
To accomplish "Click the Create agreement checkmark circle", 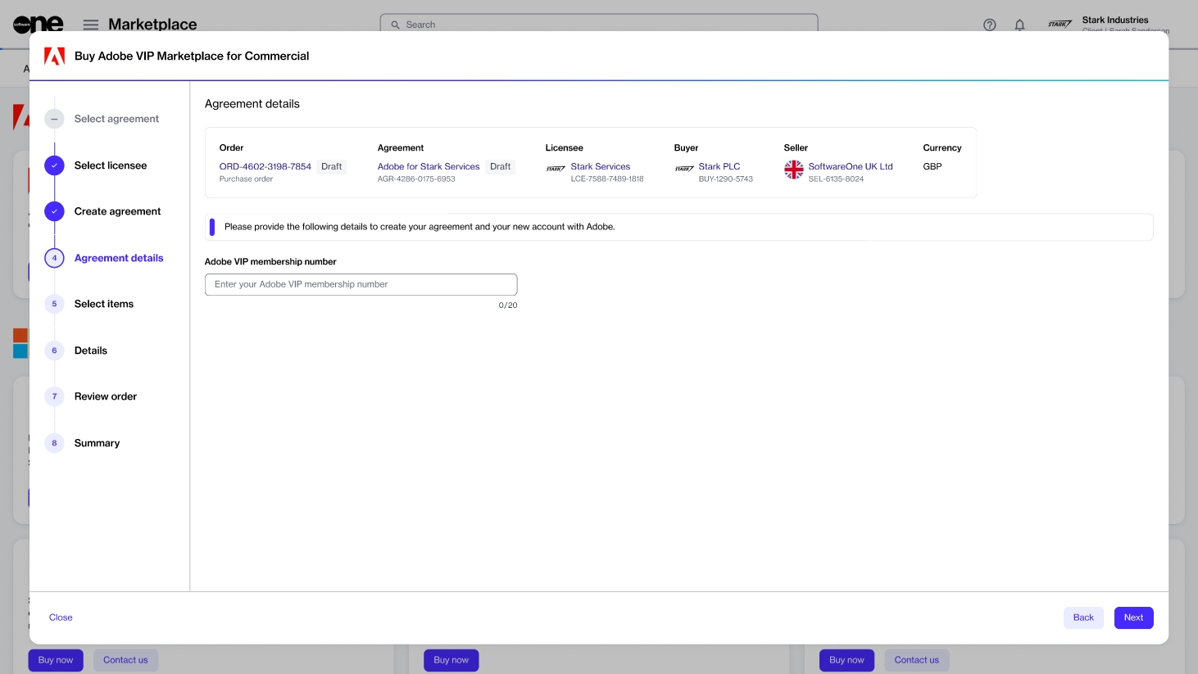I will 54,211.
